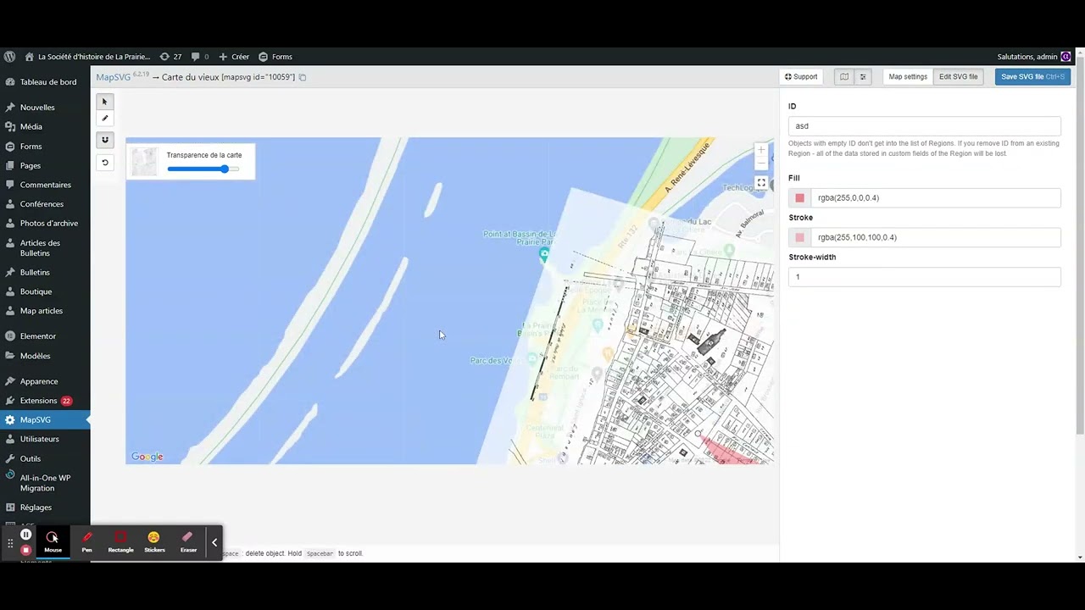
Task: Zoom out on the Google map
Action: pyautogui.click(x=761, y=164)
